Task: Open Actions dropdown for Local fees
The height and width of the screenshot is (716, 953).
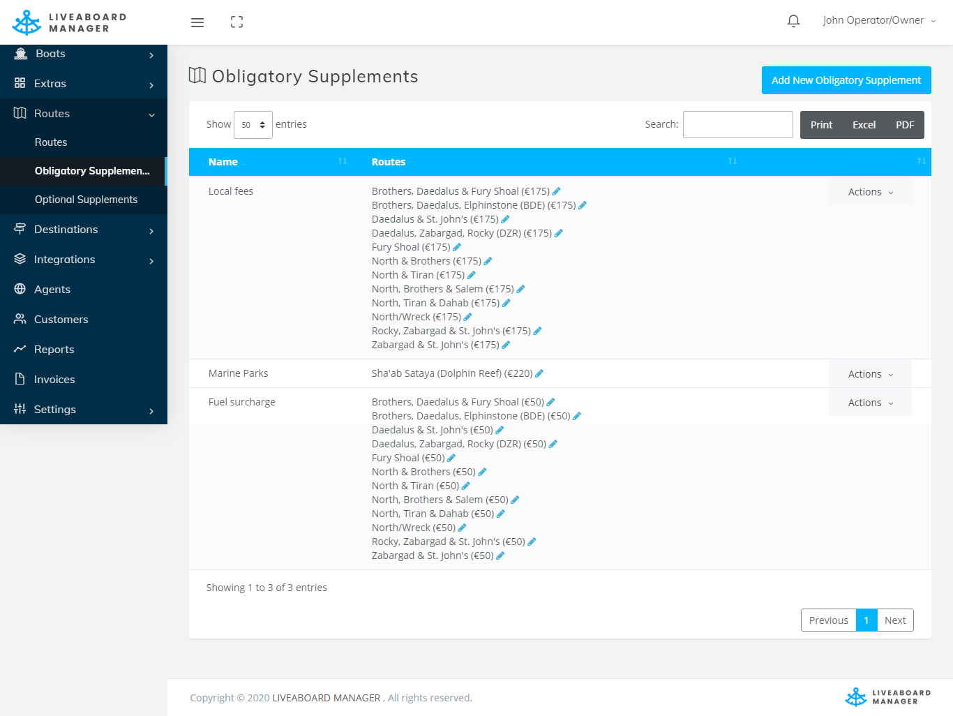Action: [x=870, y=192]
